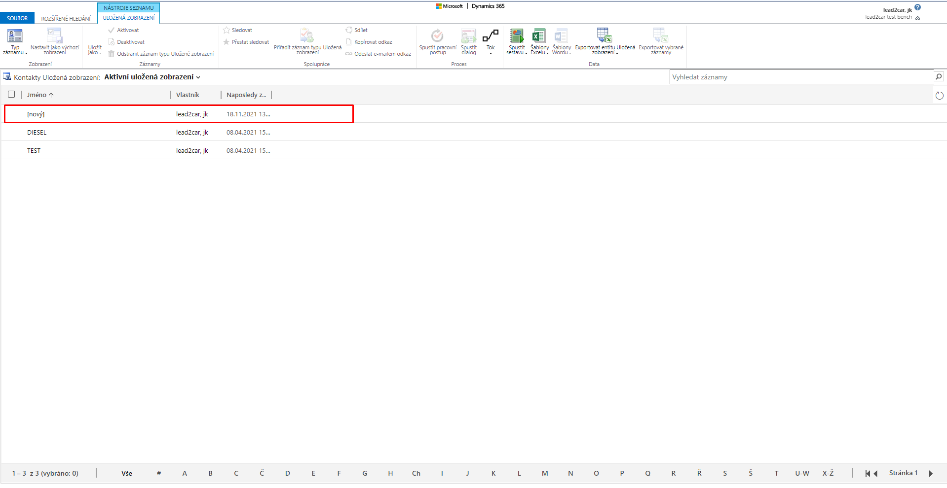Click the Vyhledat záznamy search field
The width and height of the screenshot is (947, 488).
(x=800, y=77)
